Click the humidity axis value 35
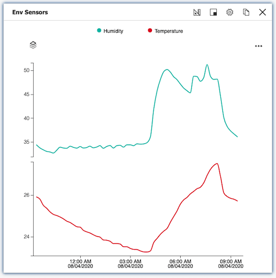The height and width of the screenshot is (278, 276). pyautogui.click(x=27, y=142)
